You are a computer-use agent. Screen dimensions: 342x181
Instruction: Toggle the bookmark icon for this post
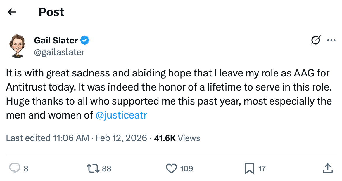(x=249, y=168)
